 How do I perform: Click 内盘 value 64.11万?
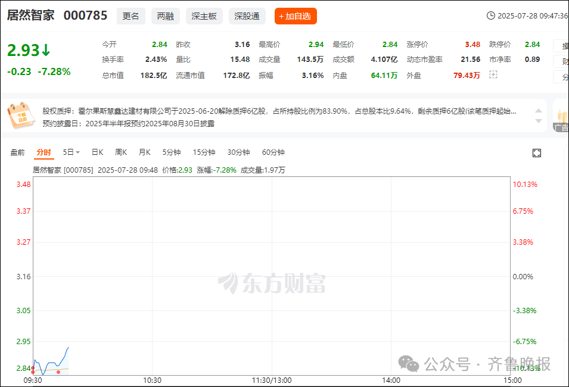[x=384, y=76]
